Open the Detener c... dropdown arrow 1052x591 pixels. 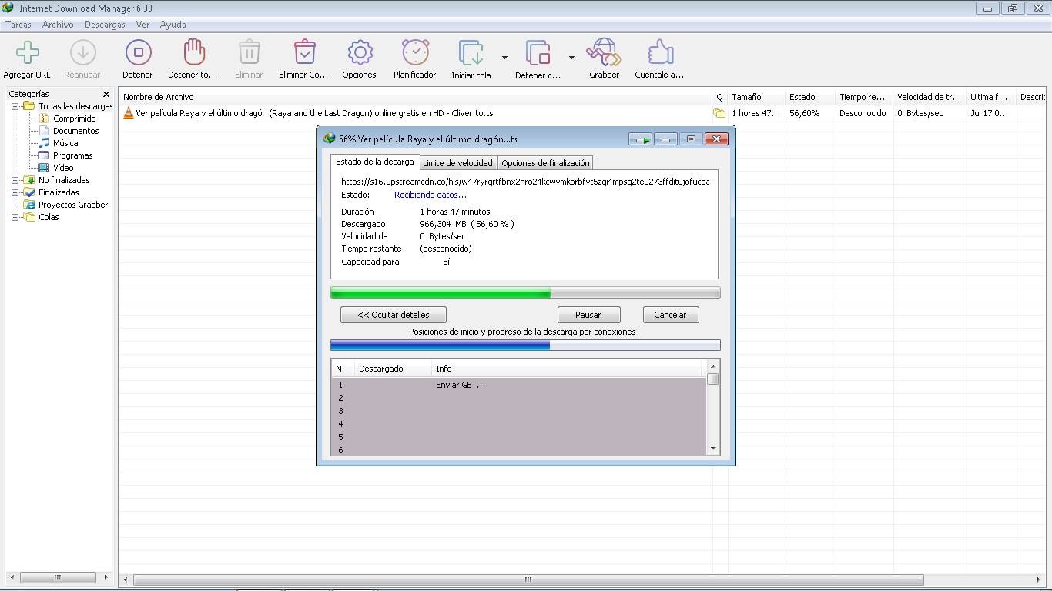point(571,58)
